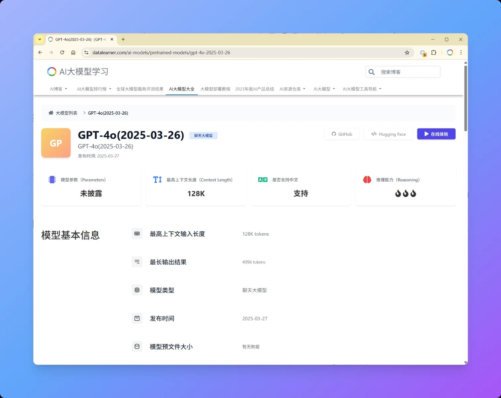
Task: Bookmark the page with the star icon
Action: pos(407,52)
